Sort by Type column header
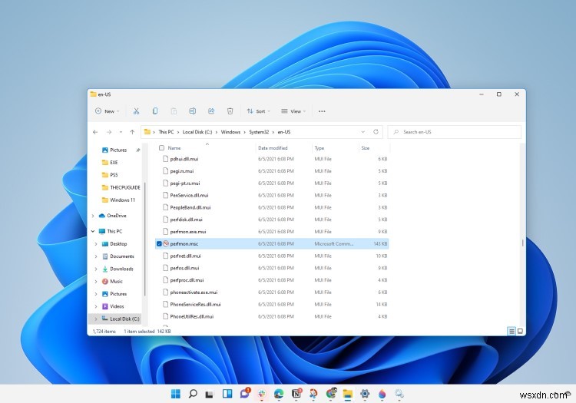Image resolution: width=576 pixels, height=403 pixels. pos(319,148)
